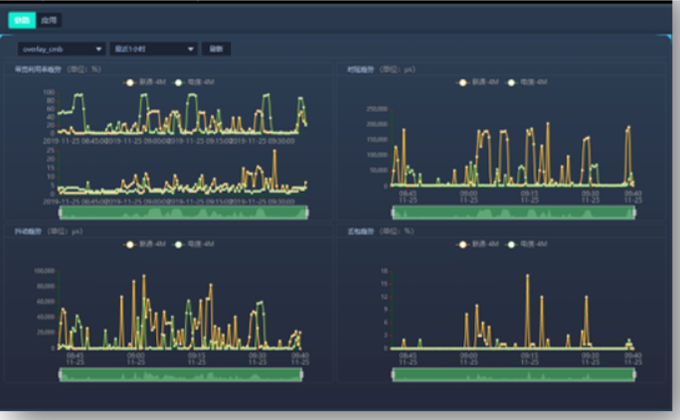Click green 电信-4M legend icon in latency chart
680x420 pixels.
coord(511,81)
